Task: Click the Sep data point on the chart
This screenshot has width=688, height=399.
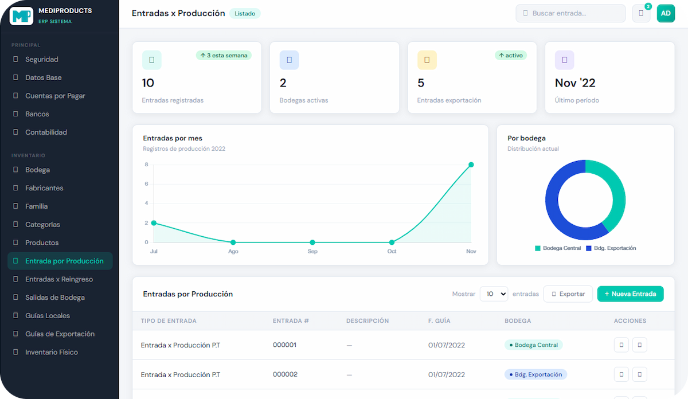Action: [312, 242]
